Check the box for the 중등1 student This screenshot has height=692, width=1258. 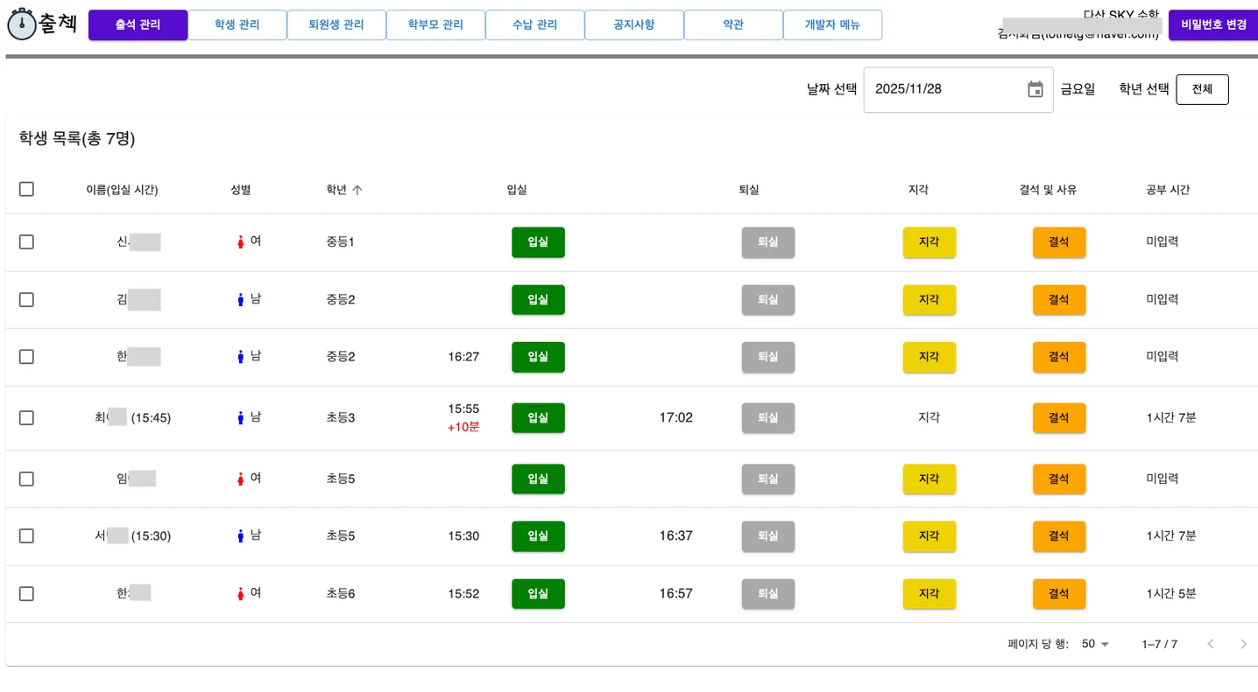pyautogui.click(x=26, y=242)
